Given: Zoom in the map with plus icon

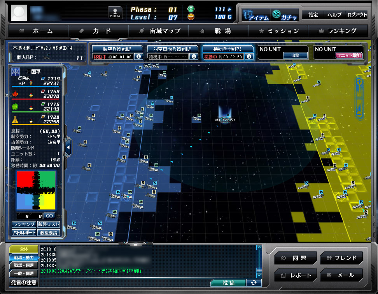Looking at the screenshot, I should tap(359, 83).
